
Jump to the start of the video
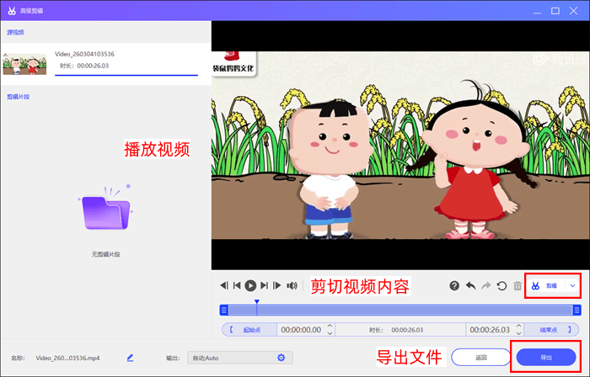pyautogui.click(x=237, y=286)
